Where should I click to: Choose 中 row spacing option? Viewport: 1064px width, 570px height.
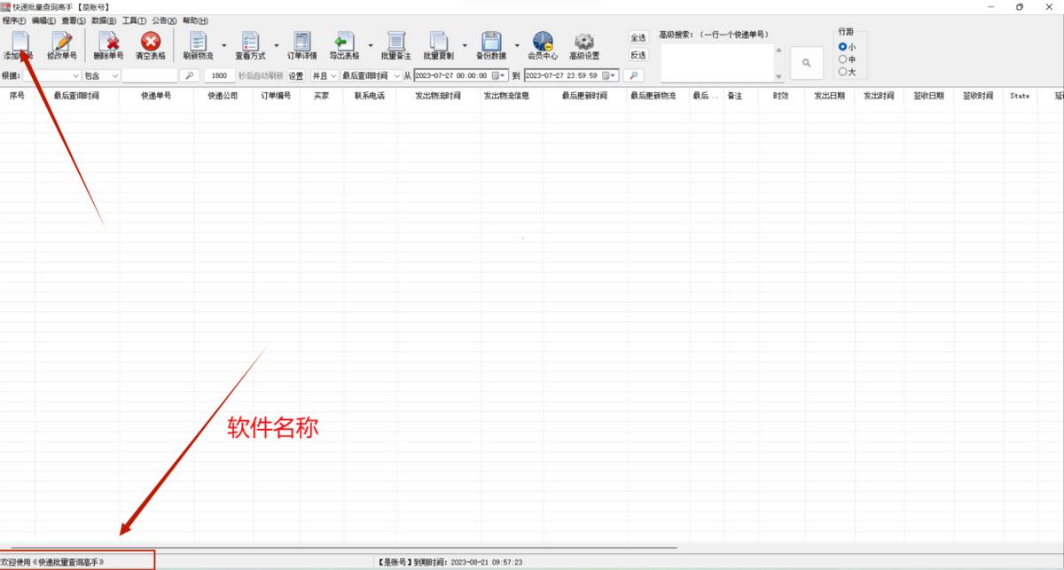pyautogui.click(x=841, y=59)
